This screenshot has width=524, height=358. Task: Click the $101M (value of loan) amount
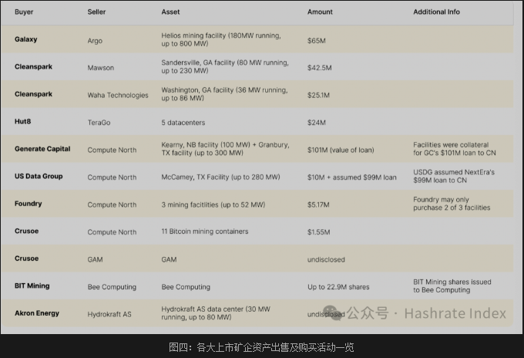pos(341,150)
